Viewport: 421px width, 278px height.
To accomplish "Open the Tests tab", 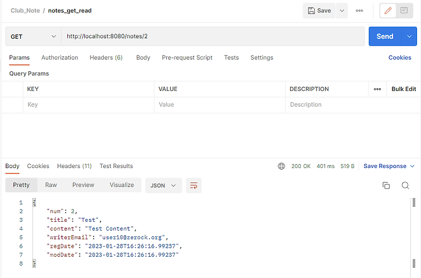I will pos(231,57).
